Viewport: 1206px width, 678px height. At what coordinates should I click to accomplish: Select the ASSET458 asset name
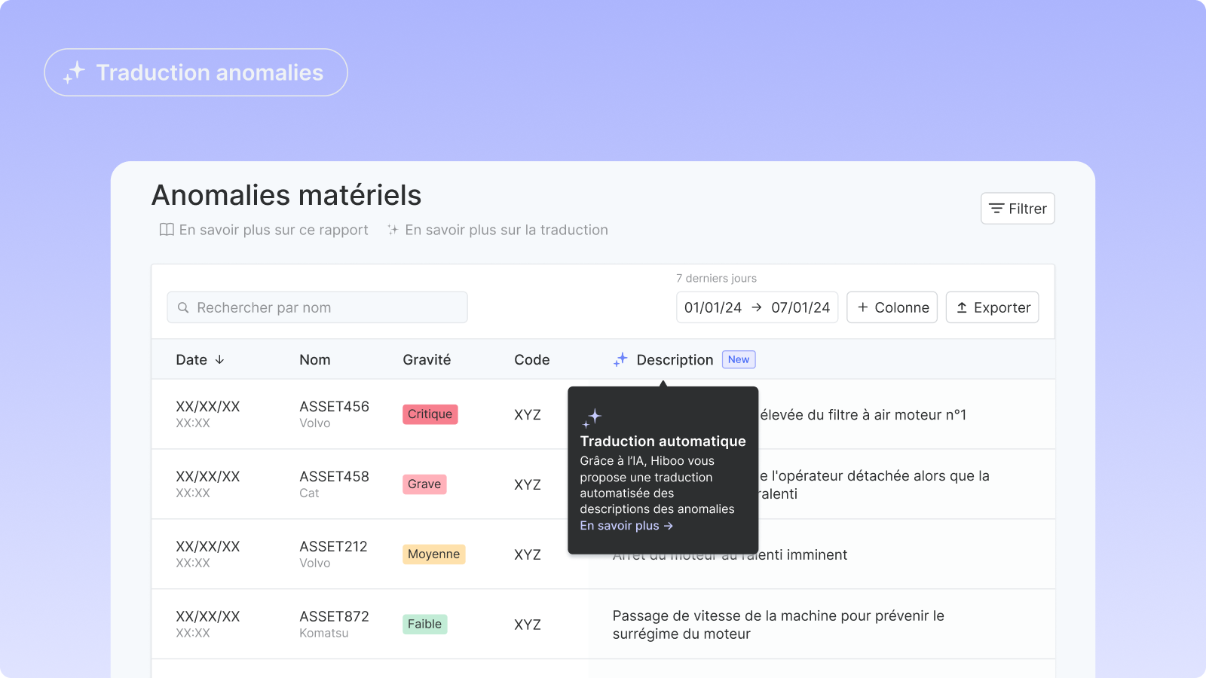point(334,476)
